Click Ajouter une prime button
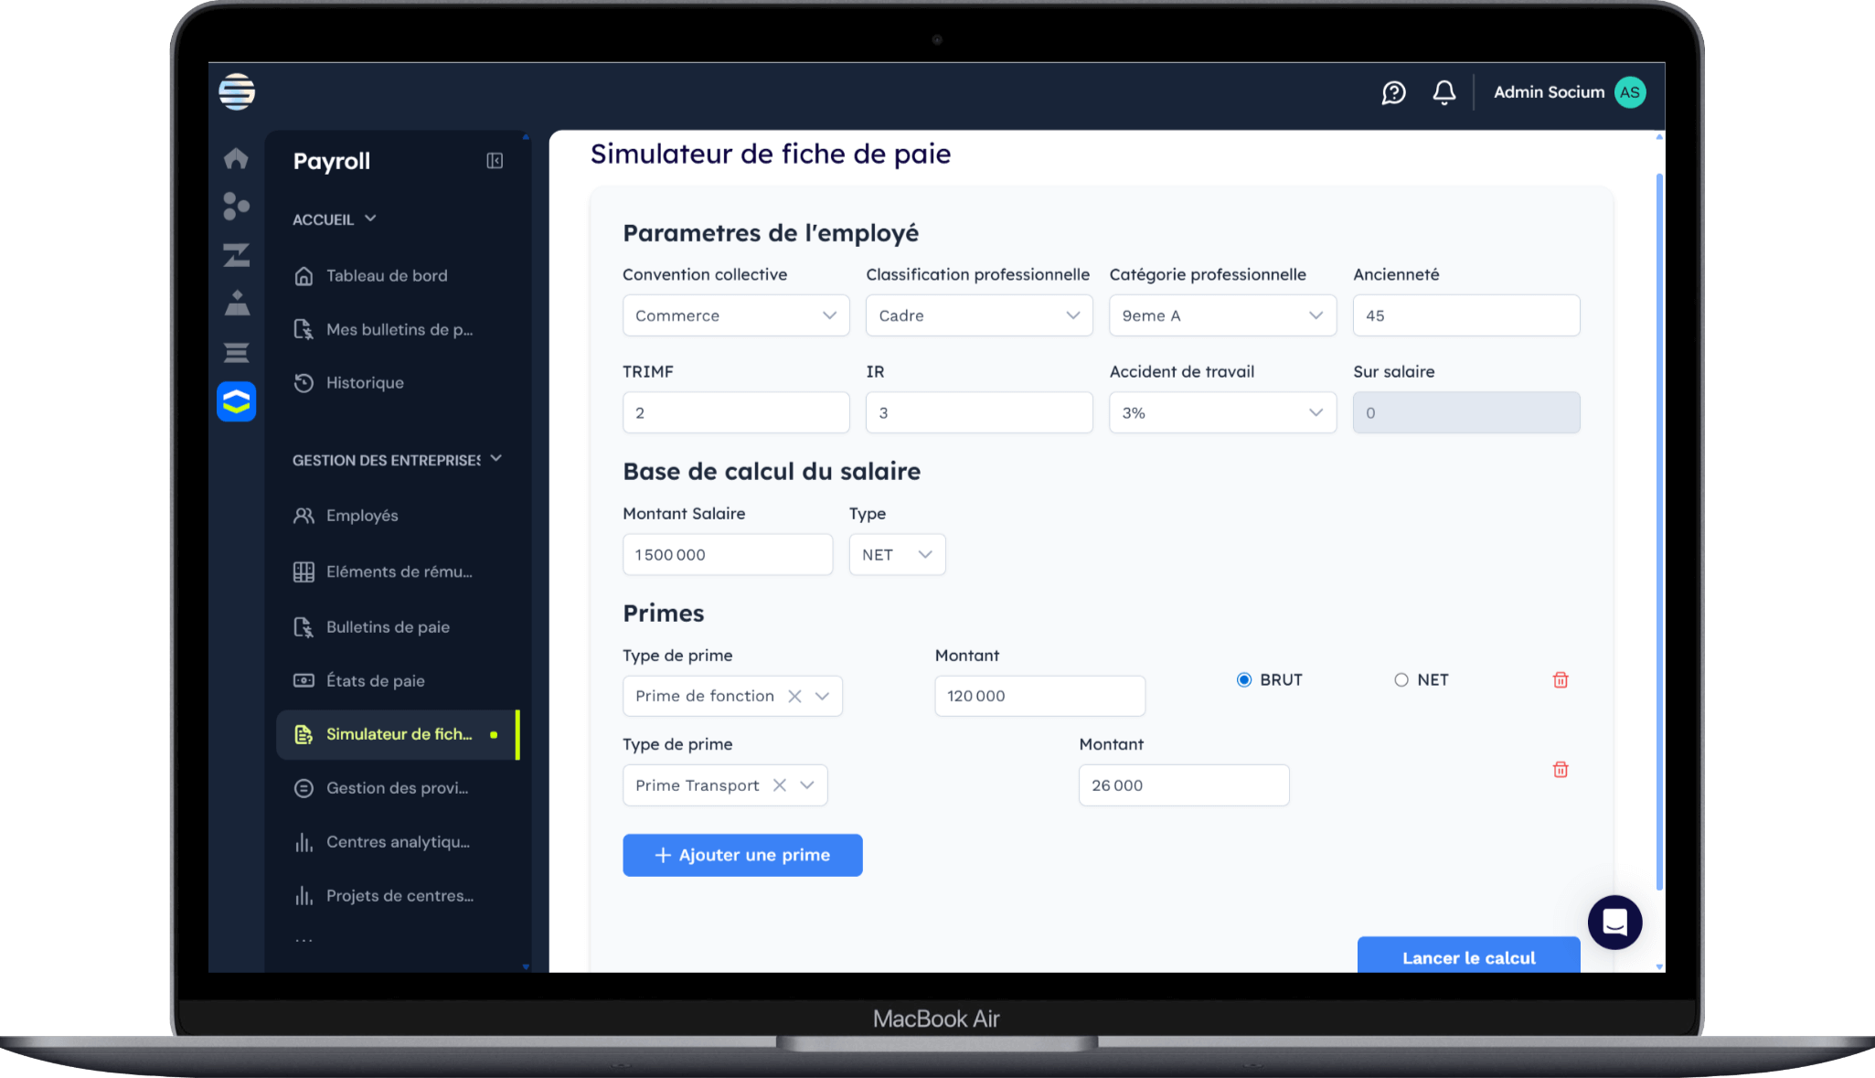The height and width of the screenshot is (1078, 1875). click(x=742, y=855)
